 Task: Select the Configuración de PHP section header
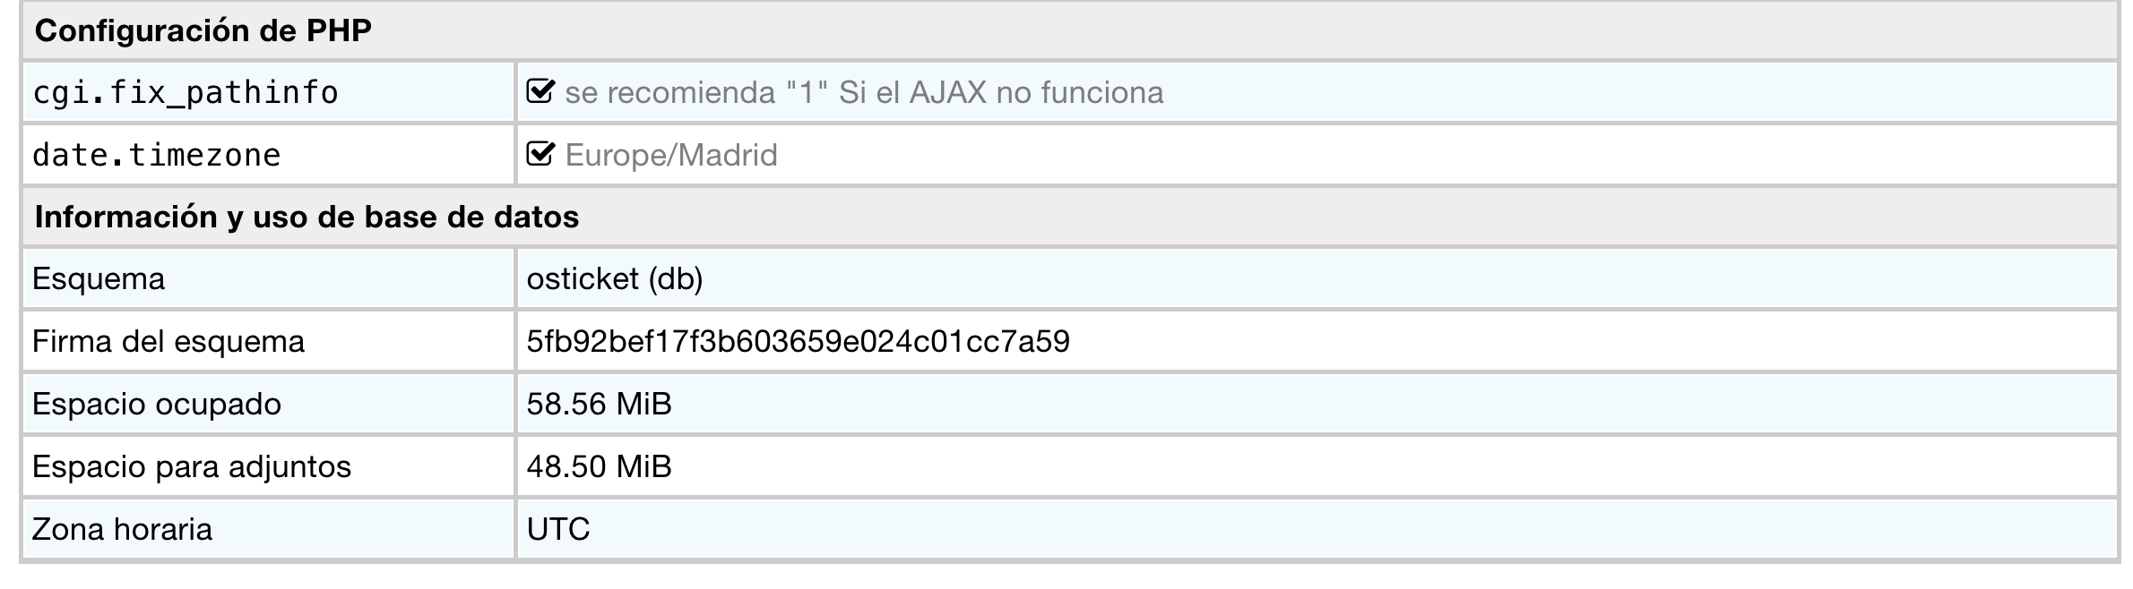tap(203, 31)
